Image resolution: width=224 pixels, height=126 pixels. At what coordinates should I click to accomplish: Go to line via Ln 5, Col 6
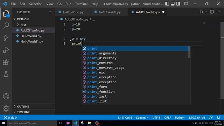125,118
